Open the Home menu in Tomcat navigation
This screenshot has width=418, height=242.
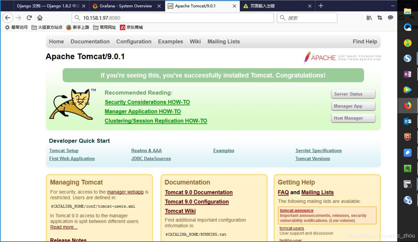[56, 41]
